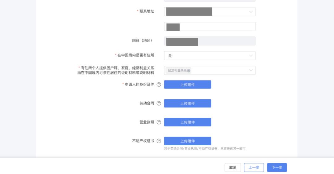Click the 取消 button

233,168
